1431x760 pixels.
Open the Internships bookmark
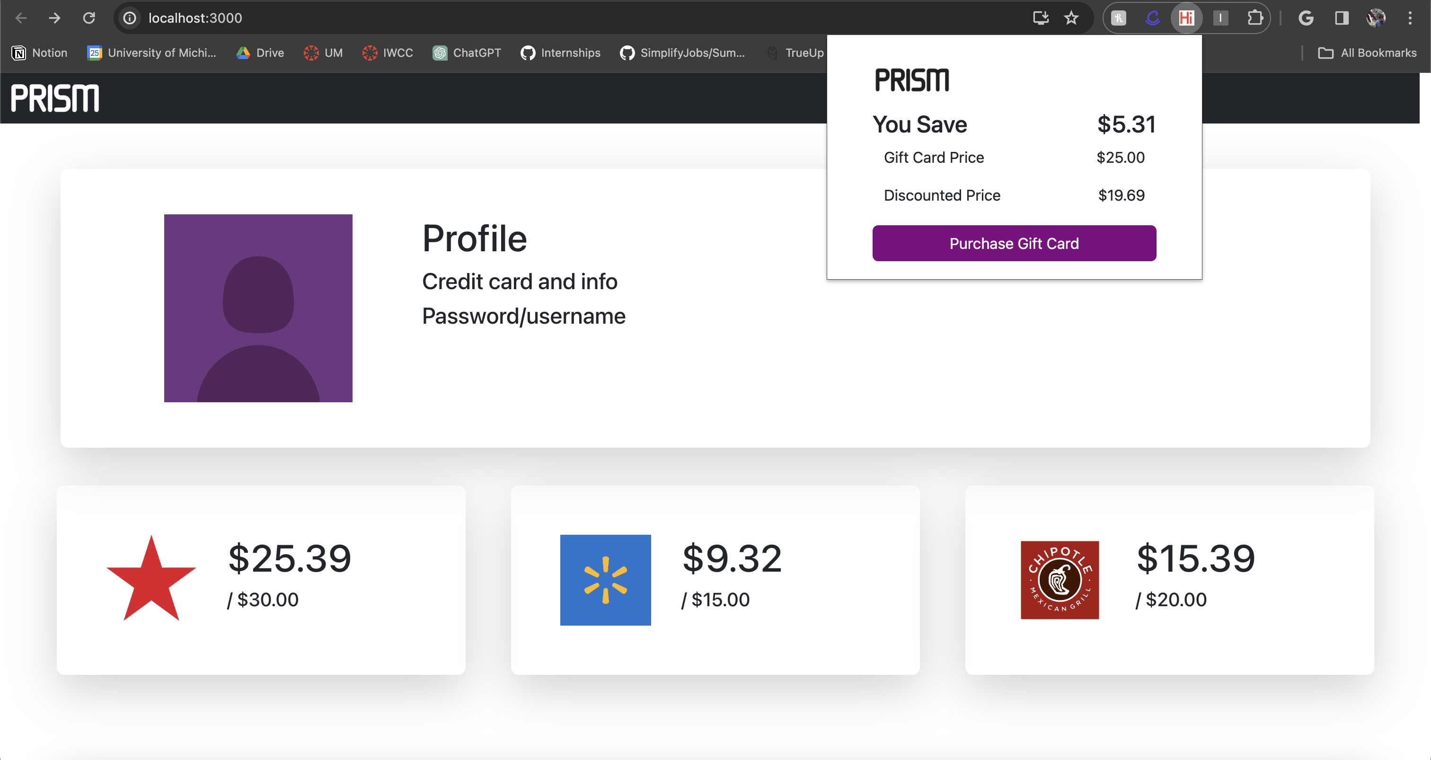(560, 53)
